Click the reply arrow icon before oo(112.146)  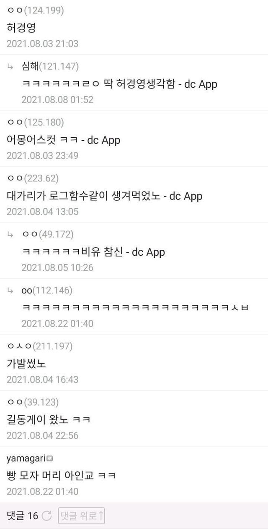tap(11, 290)
